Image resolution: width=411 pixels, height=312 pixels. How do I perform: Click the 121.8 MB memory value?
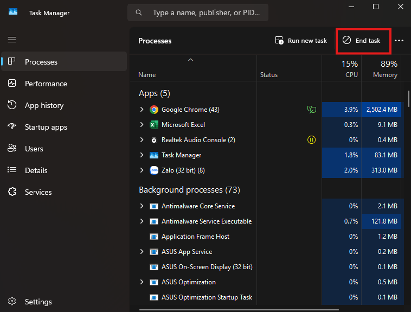tap(384, 221)
